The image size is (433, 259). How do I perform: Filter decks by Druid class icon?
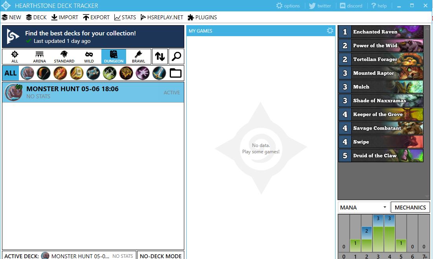coord(27,73)
